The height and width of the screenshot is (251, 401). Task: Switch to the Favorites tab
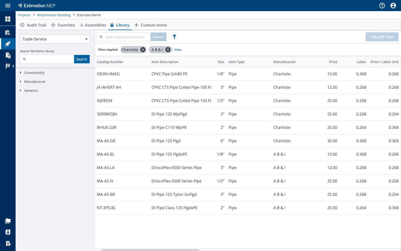click(63, 25)
